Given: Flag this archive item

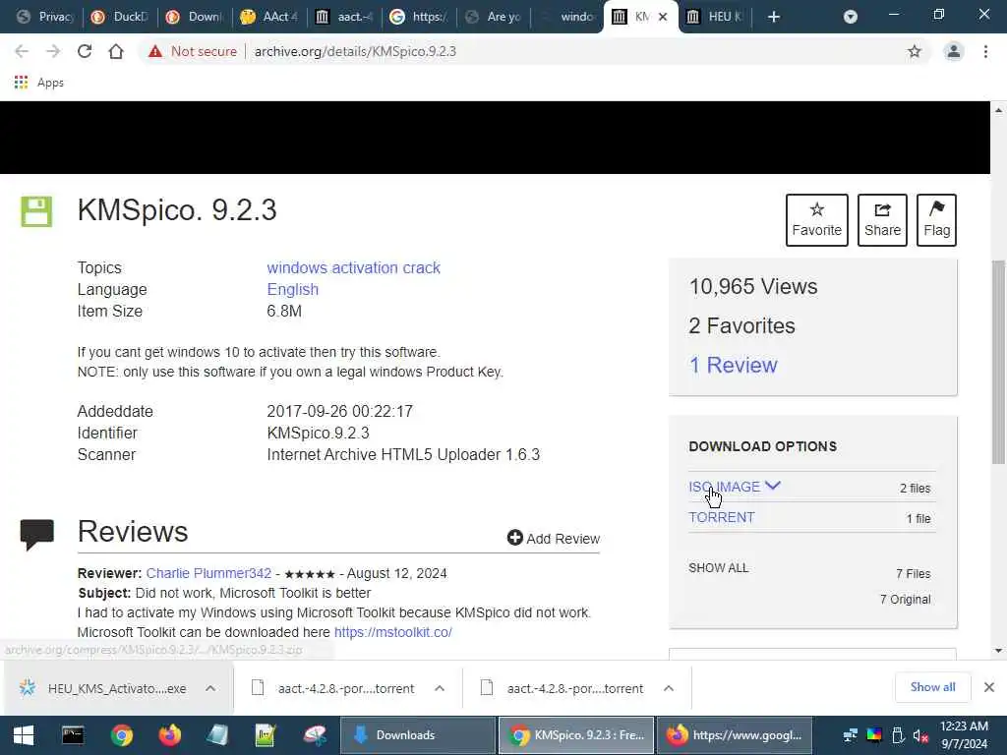Looking at the screenshot, I should [x=936, y=220].
